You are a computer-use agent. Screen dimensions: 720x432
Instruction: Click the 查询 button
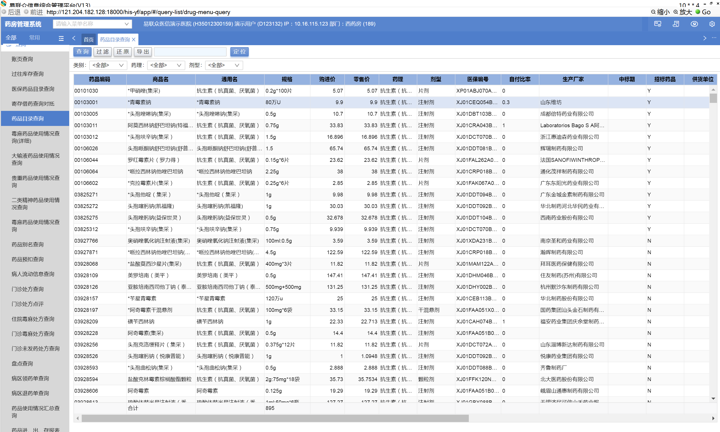[82, 52]
